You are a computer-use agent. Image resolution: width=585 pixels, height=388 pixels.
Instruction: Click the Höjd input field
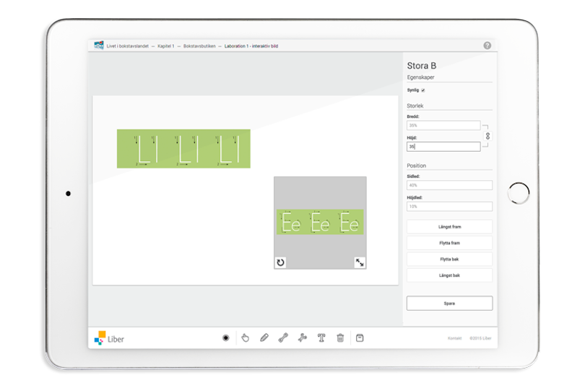pos(443,147)
